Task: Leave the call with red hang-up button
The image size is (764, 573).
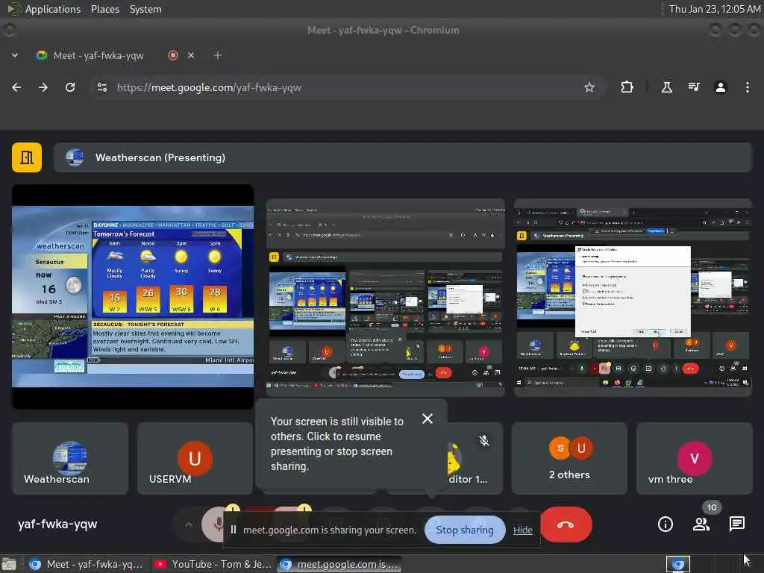Action: coord(566,525)
